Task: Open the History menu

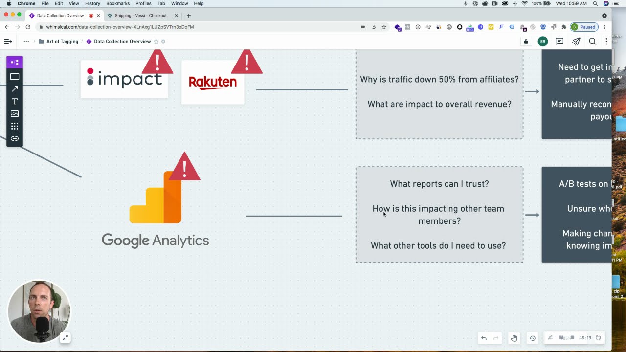Action: [92, 3]
